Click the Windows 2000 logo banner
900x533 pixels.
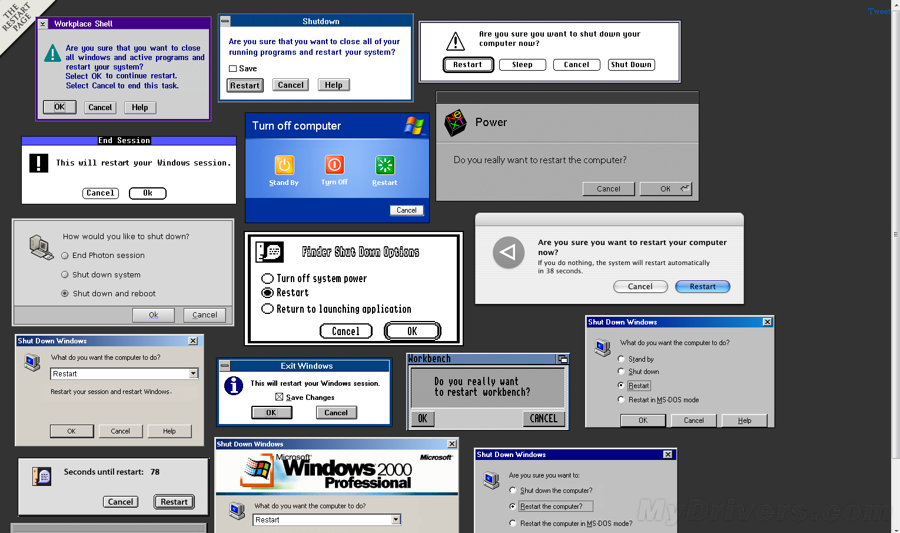click(337, 471)
